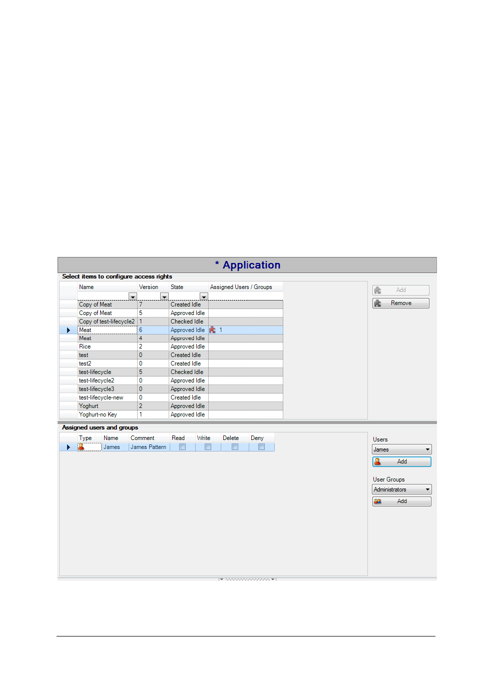Click the Approved Idle state of Rice
The width and height of the screenshot is (478, 675).
(x=189, y=346)
